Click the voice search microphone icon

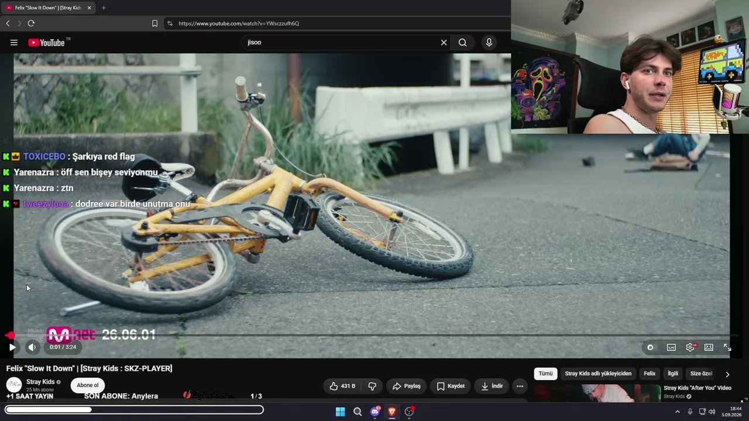(489, 43)
